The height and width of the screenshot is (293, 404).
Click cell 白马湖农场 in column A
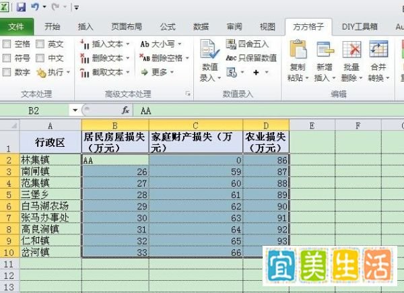50,206
